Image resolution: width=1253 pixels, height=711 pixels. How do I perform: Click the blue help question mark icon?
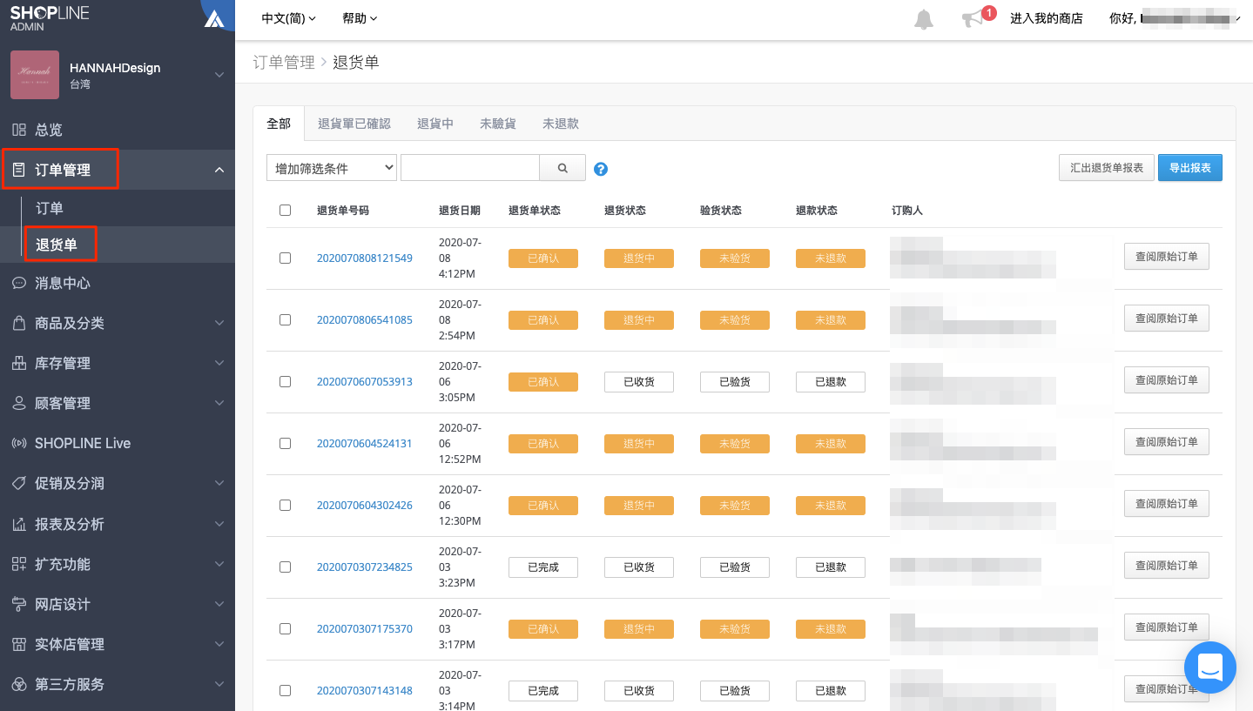click(x=600, y=169)
